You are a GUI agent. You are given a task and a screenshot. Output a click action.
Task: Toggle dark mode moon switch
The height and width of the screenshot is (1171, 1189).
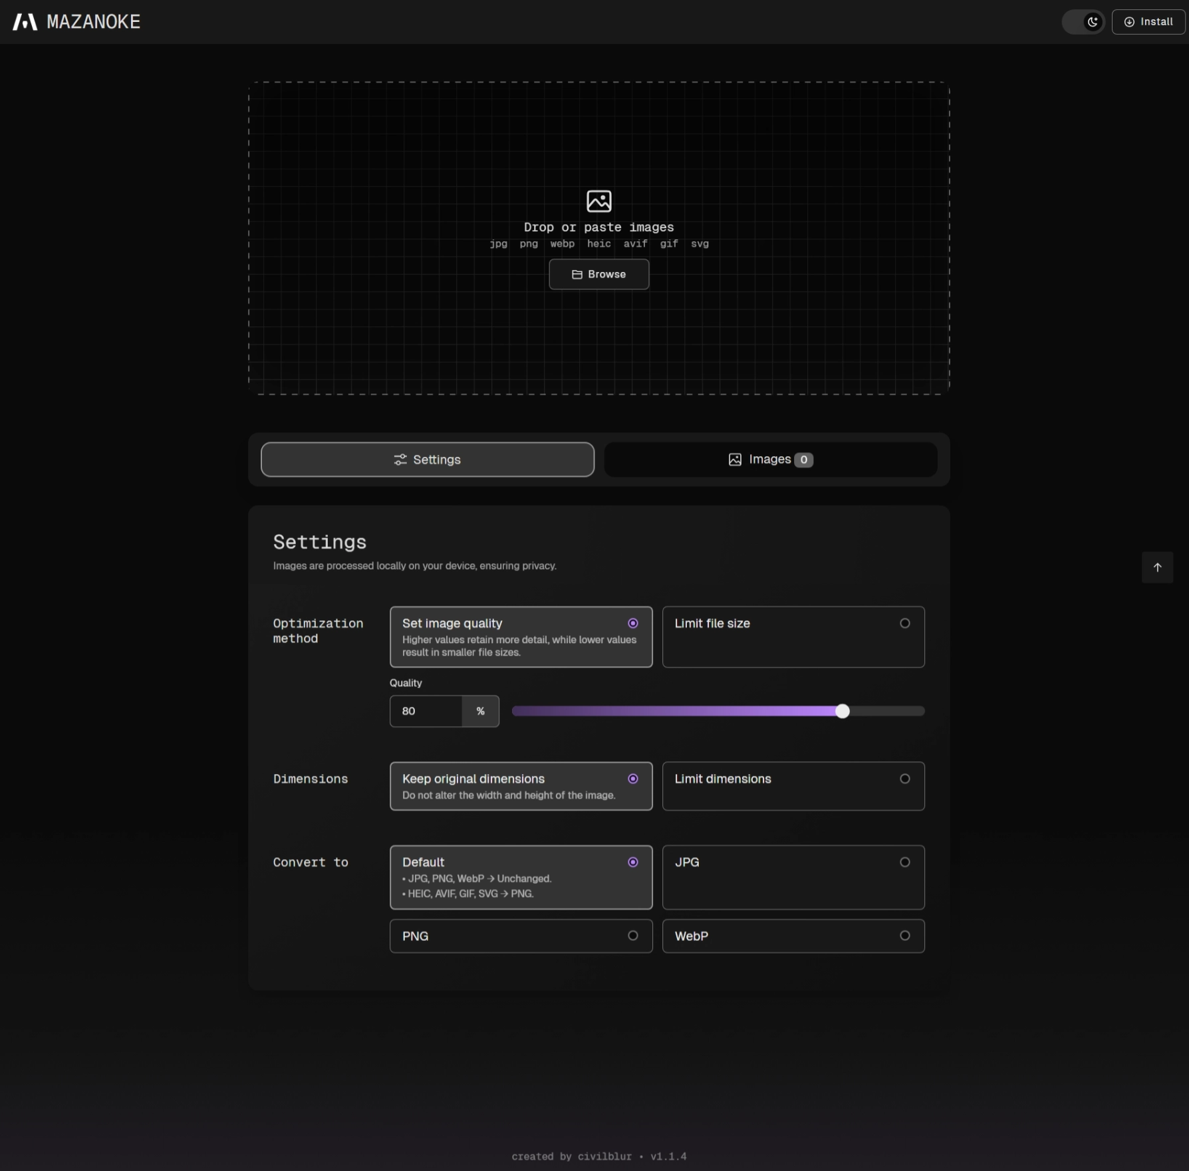coord(1083,22)
